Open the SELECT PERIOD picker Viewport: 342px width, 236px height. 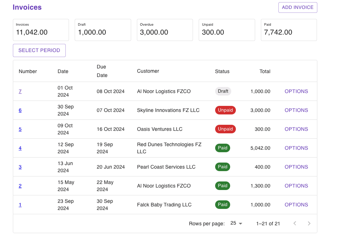tap(39, 50)
